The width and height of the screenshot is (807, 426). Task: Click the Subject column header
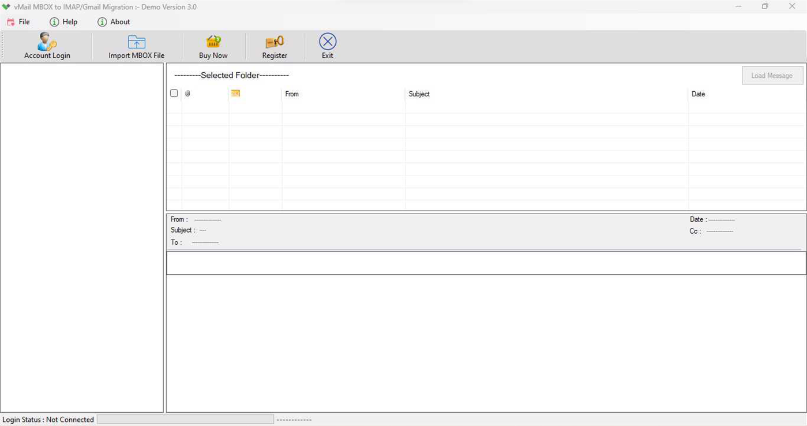tap(419, 94)
